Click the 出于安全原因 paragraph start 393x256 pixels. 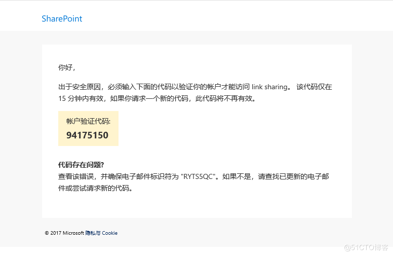coord(80,87)
